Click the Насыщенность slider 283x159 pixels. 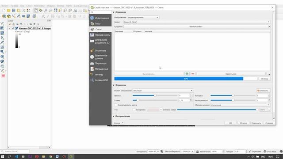[x=233, y=100]
